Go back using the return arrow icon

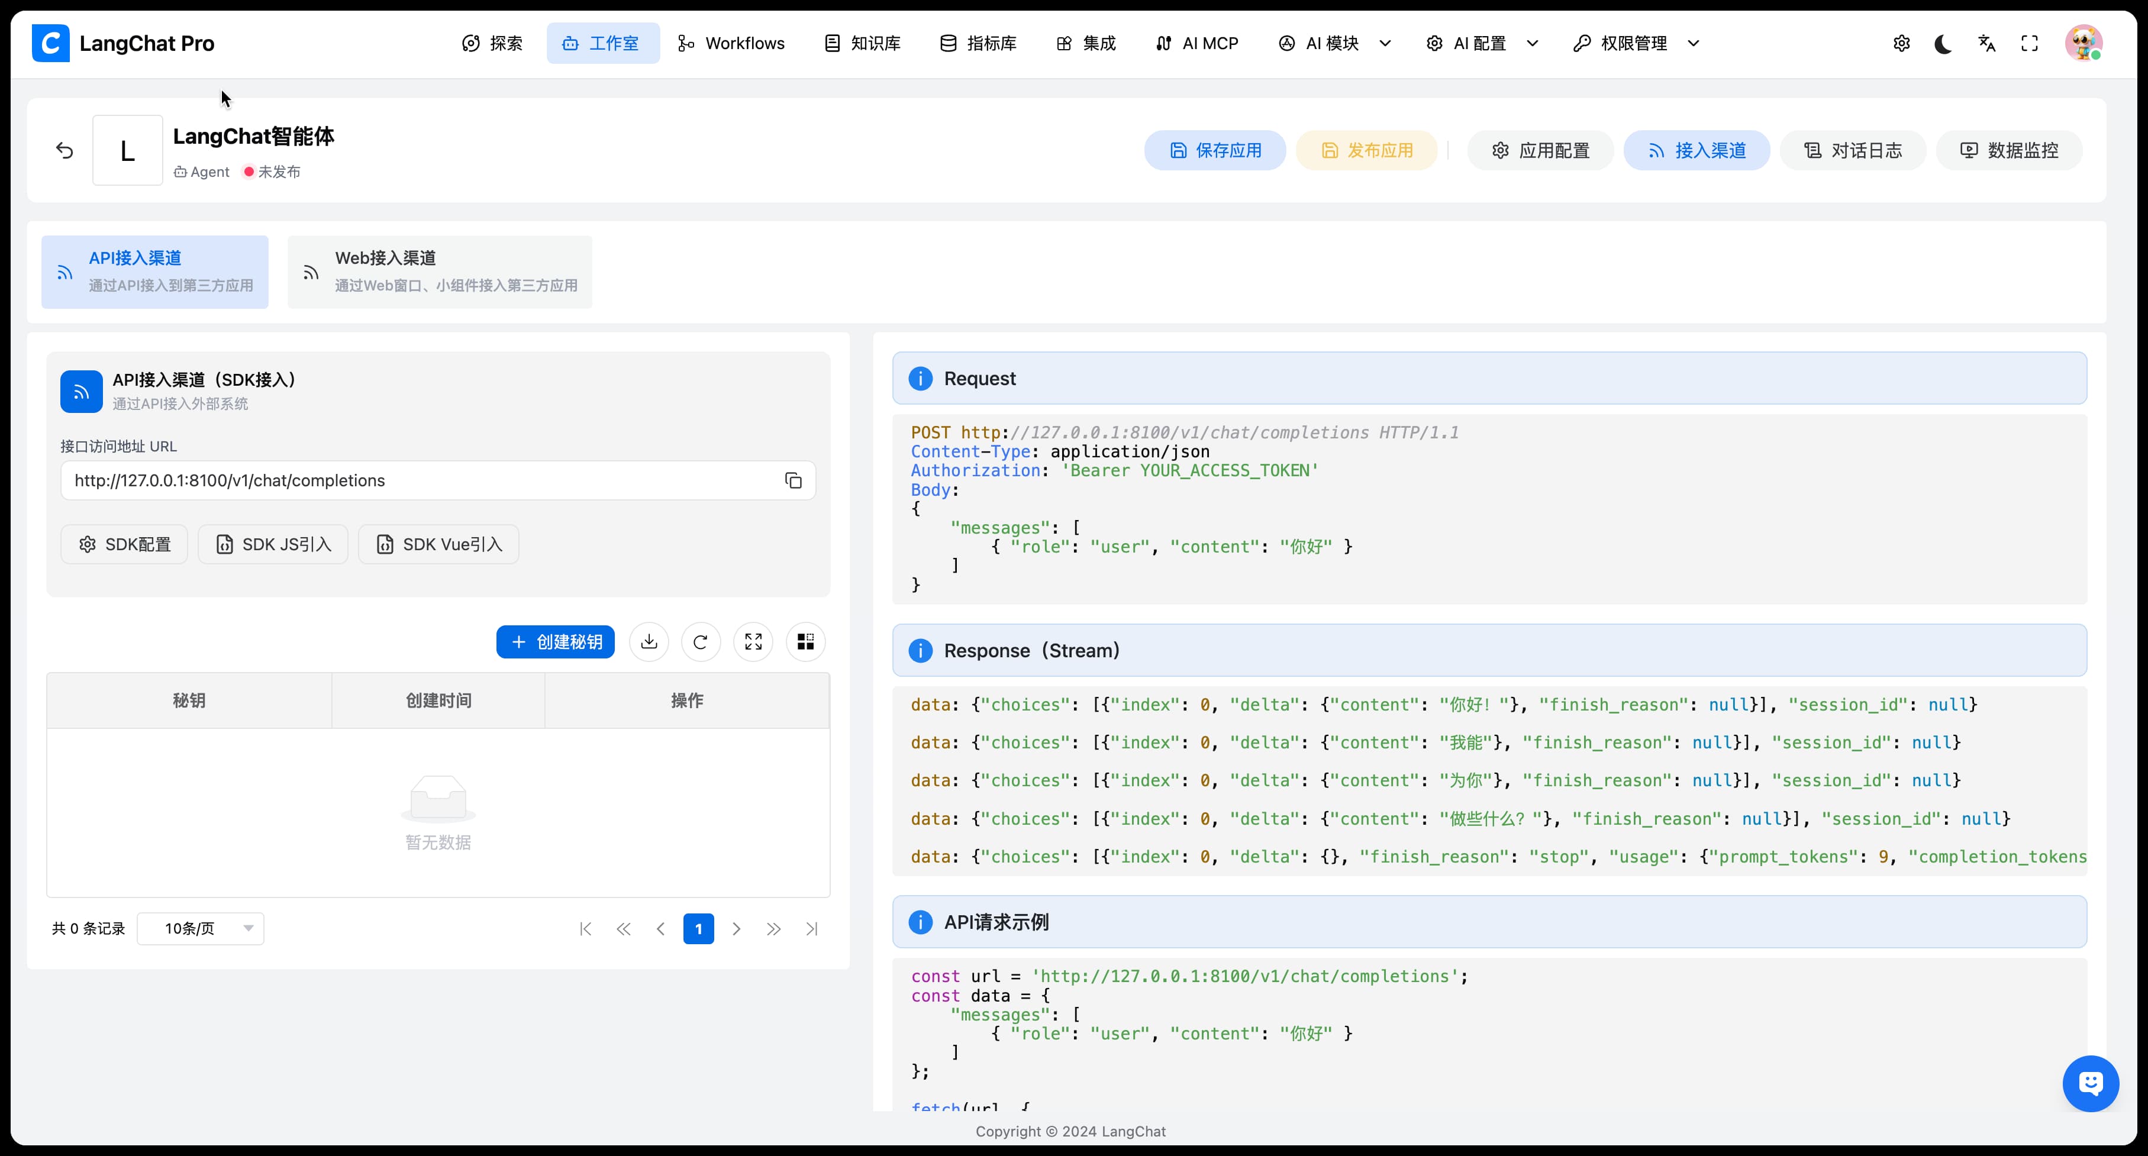pos(64,151)
